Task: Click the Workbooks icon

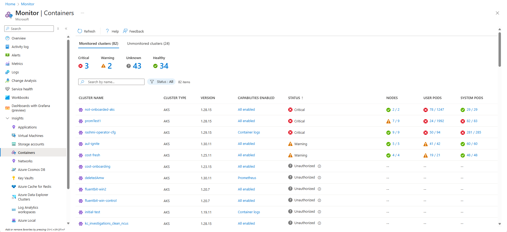Action: pyautogui.click(x=7, y=97)
